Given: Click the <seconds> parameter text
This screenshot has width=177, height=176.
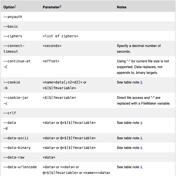Looking at the screenshot, I should pos(52,46).
